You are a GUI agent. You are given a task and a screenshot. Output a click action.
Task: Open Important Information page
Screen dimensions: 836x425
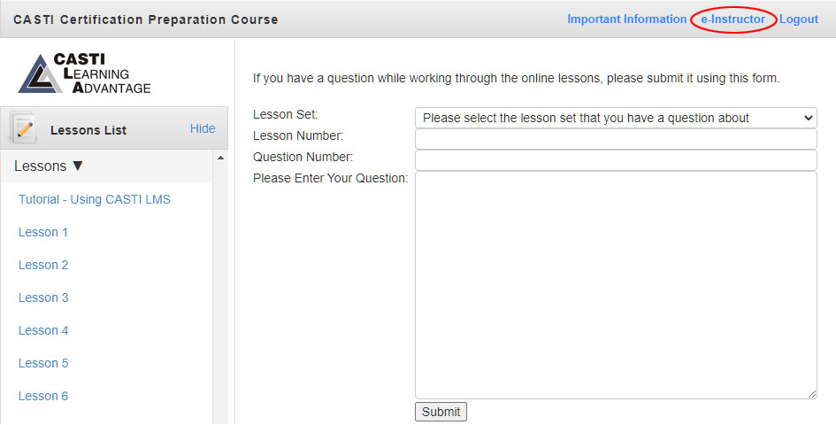click(x=626, y=19)
